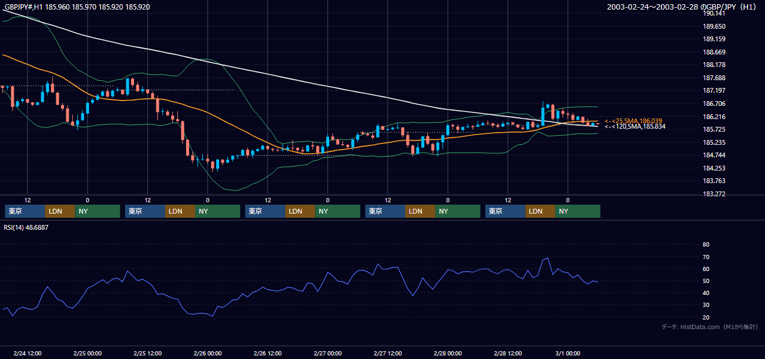Select the NY session block for 2/26

338,211
